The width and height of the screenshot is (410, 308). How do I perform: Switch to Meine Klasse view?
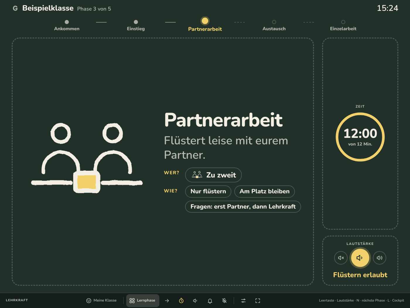[101, 300]
